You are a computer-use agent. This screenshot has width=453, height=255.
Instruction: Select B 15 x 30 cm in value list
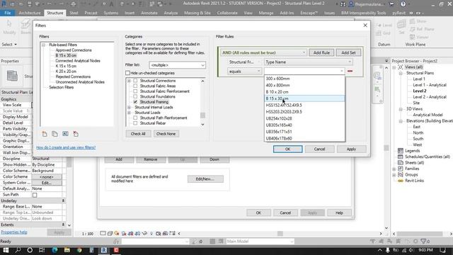305,98
